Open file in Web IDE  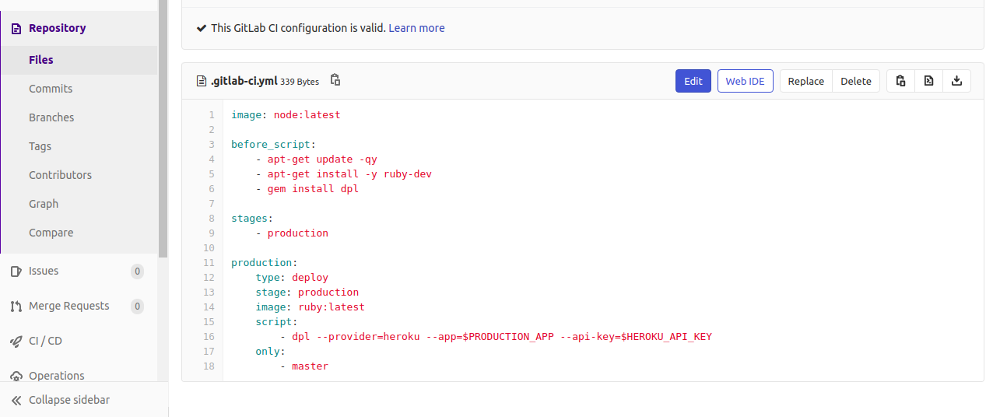coord(745,81)
